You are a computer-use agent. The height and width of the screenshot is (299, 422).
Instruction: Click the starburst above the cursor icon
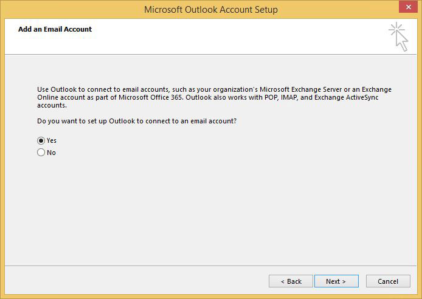(x=396, y=29)
